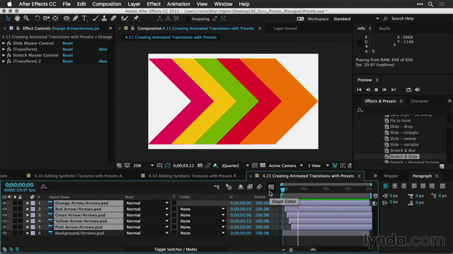Open the Animation menu
This screenshot has width=453, height=254.
(178, 4)
